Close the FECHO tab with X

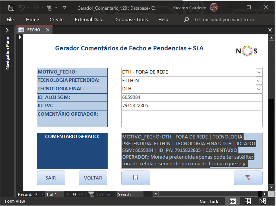48,30
